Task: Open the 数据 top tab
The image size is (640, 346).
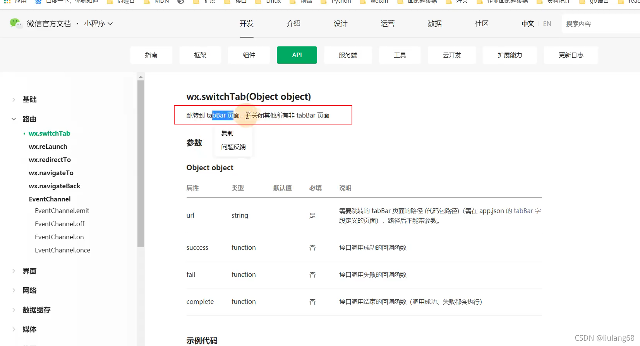Action: (434, 24)
